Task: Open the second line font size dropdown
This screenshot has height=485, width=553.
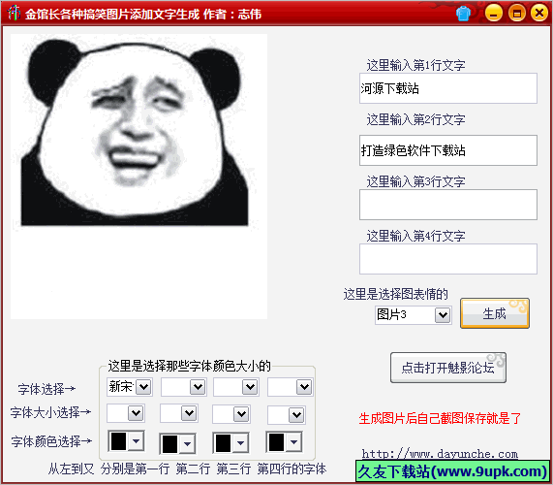Action: tap(189, 413)
